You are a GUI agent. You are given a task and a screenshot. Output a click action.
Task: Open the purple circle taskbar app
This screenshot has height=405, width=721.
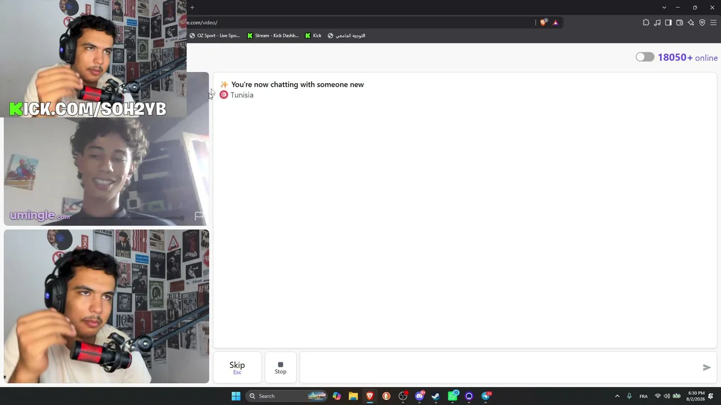(469, 396)
